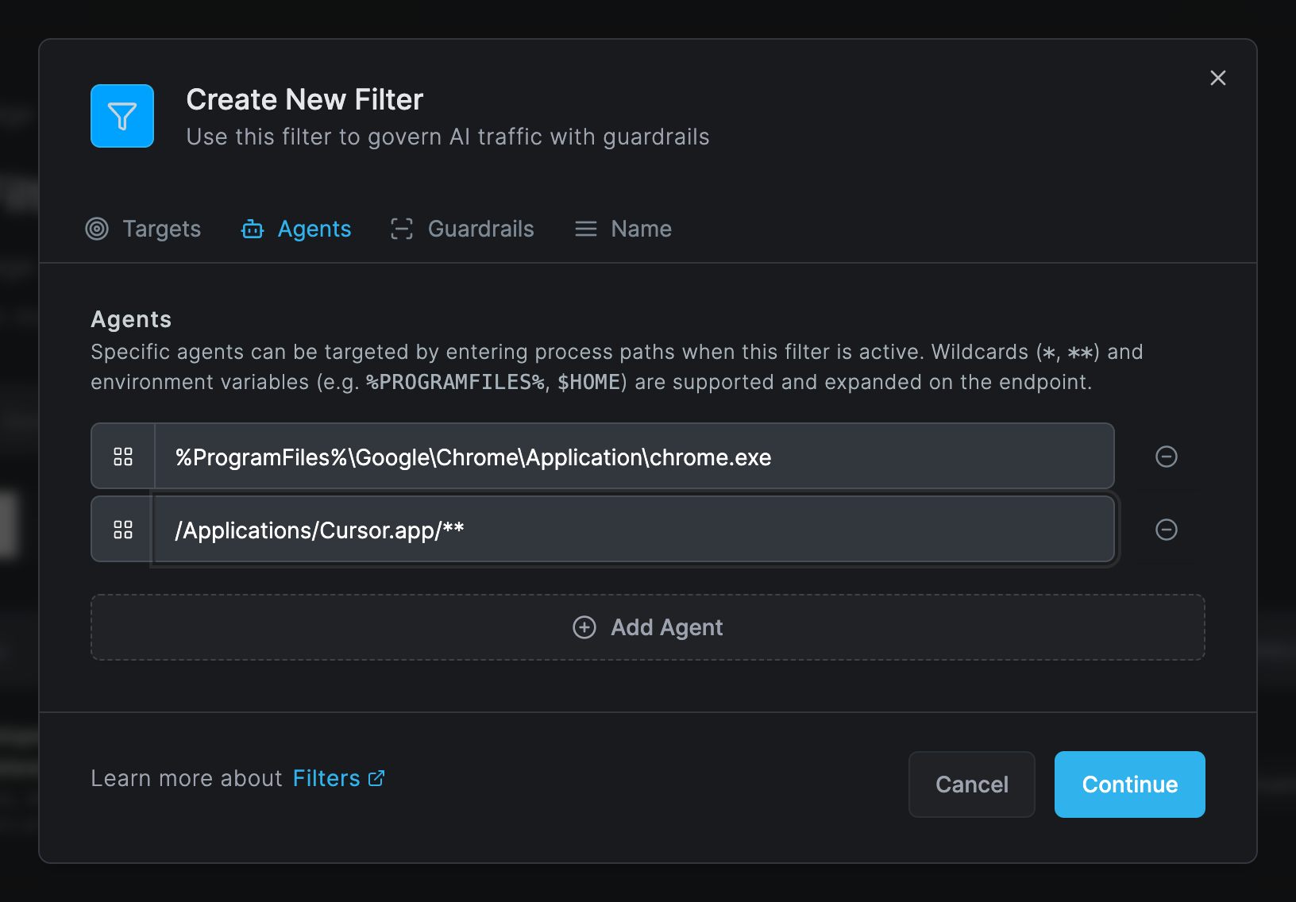The image size is (1296, 902).
Task: Open the Targets tab
Action: coord(143,229)
